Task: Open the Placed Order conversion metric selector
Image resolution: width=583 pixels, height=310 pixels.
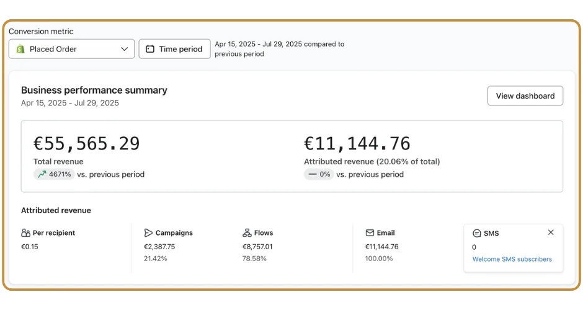Action: [71, 49]
